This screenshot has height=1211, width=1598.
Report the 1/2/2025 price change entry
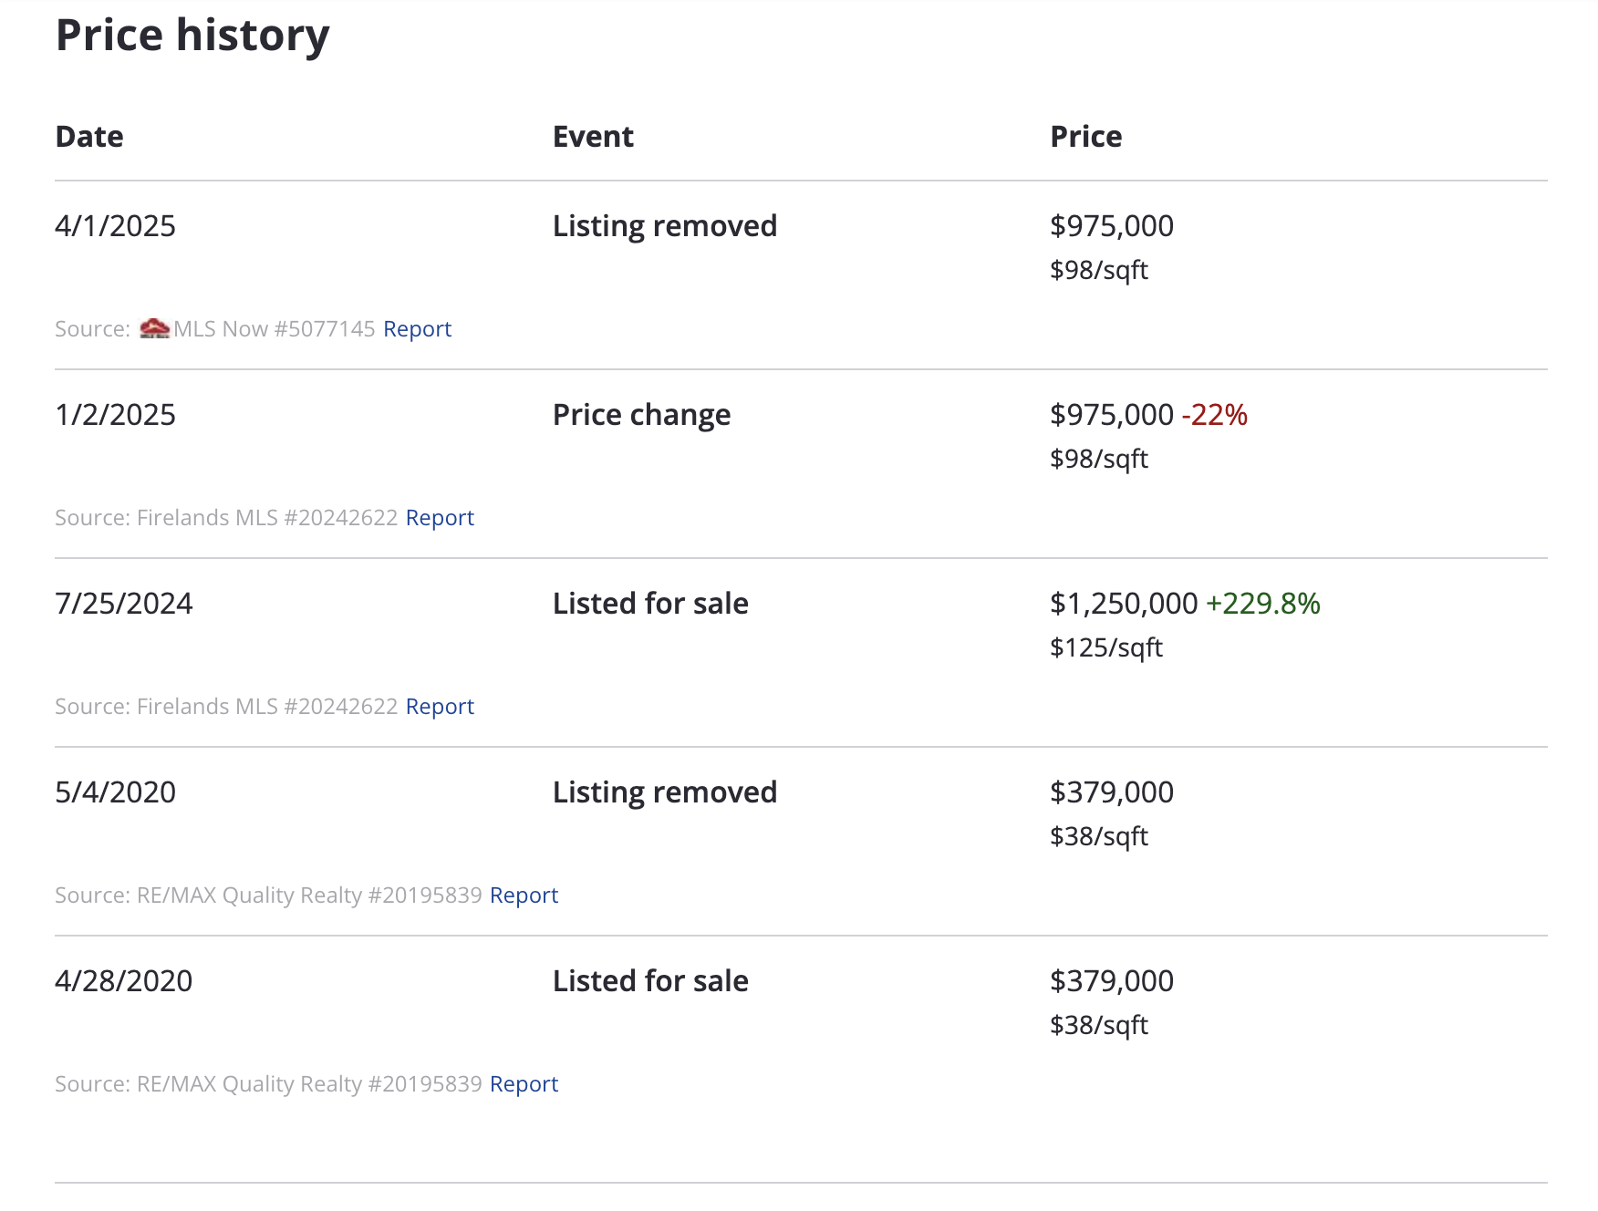(440, 517)
